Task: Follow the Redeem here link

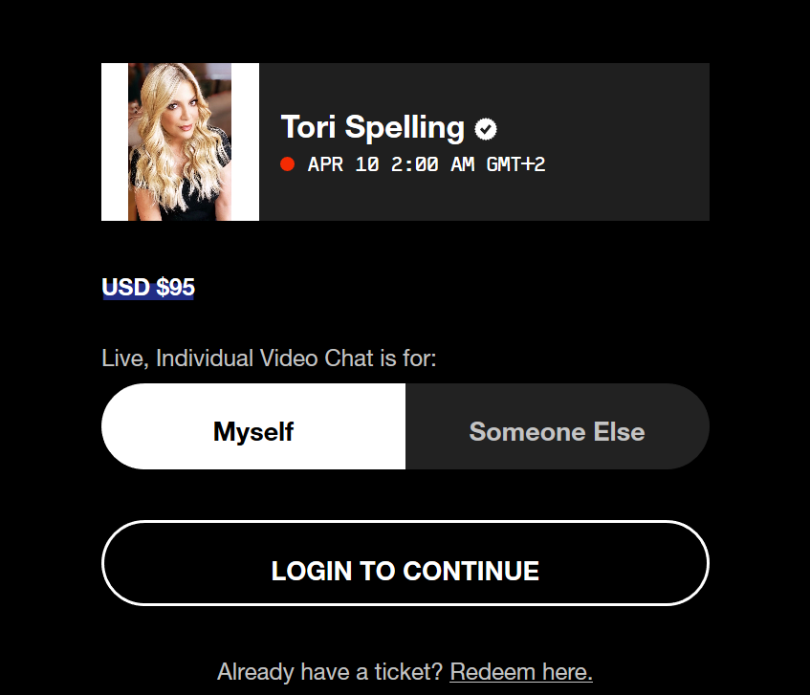Action: coord(521,671)
